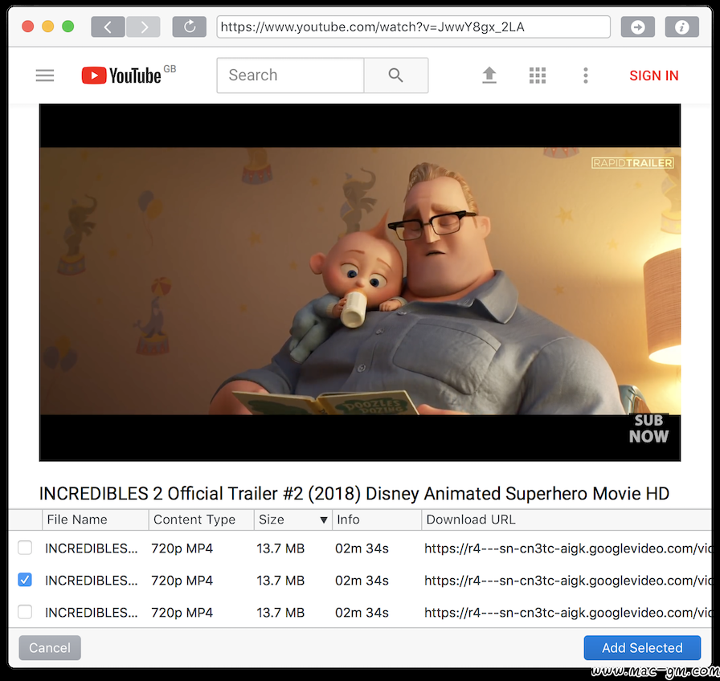Click the third row's 720p MP4 cell
The image size is (720, 681).
point(182,613)
